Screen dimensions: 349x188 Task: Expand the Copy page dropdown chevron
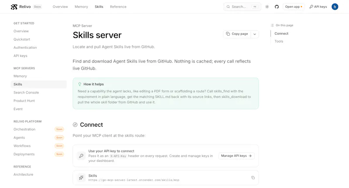pyautogui.click(x=255, y=34)
